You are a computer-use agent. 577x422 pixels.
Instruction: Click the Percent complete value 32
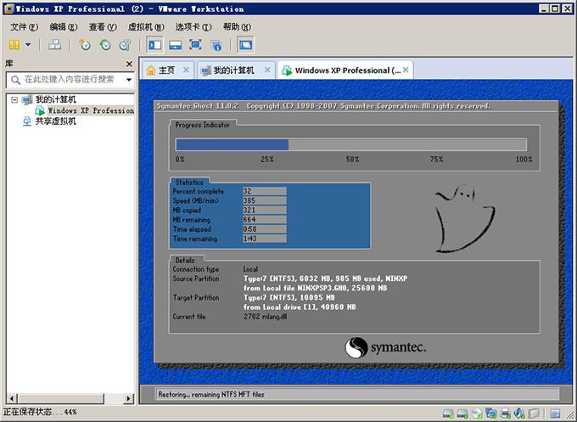(x=264, y=191)
